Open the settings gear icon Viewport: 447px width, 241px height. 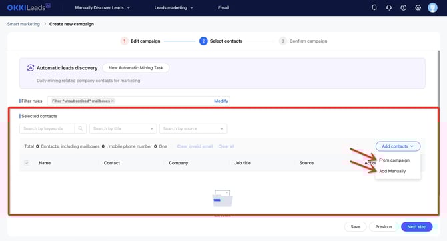tap(418, 8)
